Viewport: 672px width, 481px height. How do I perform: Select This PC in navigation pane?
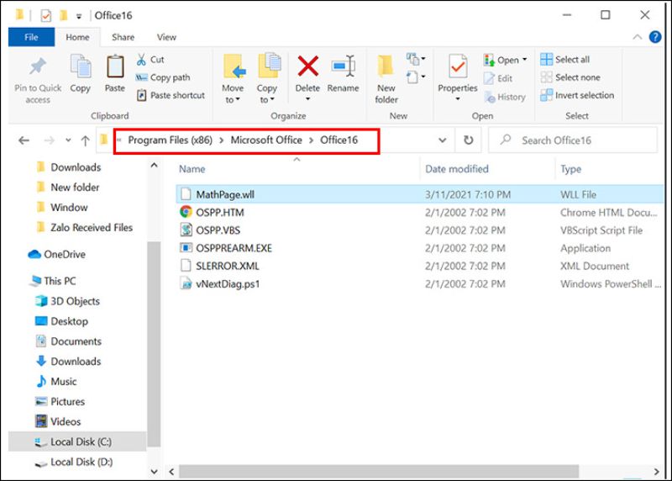click(x=53, y=281)
